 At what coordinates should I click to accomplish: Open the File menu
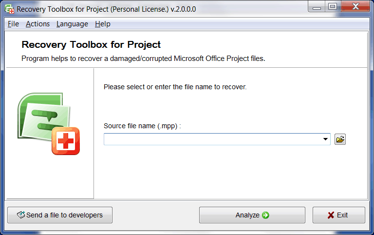13,24
